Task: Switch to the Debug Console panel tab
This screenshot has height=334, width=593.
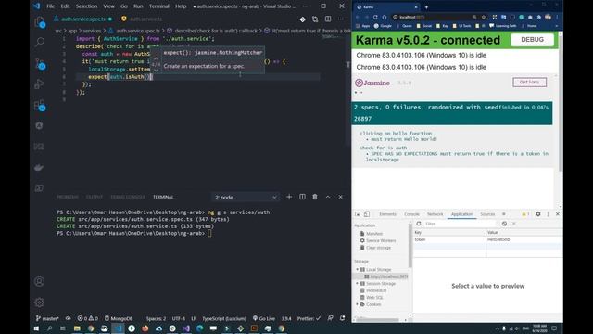Action: point(128,197)
